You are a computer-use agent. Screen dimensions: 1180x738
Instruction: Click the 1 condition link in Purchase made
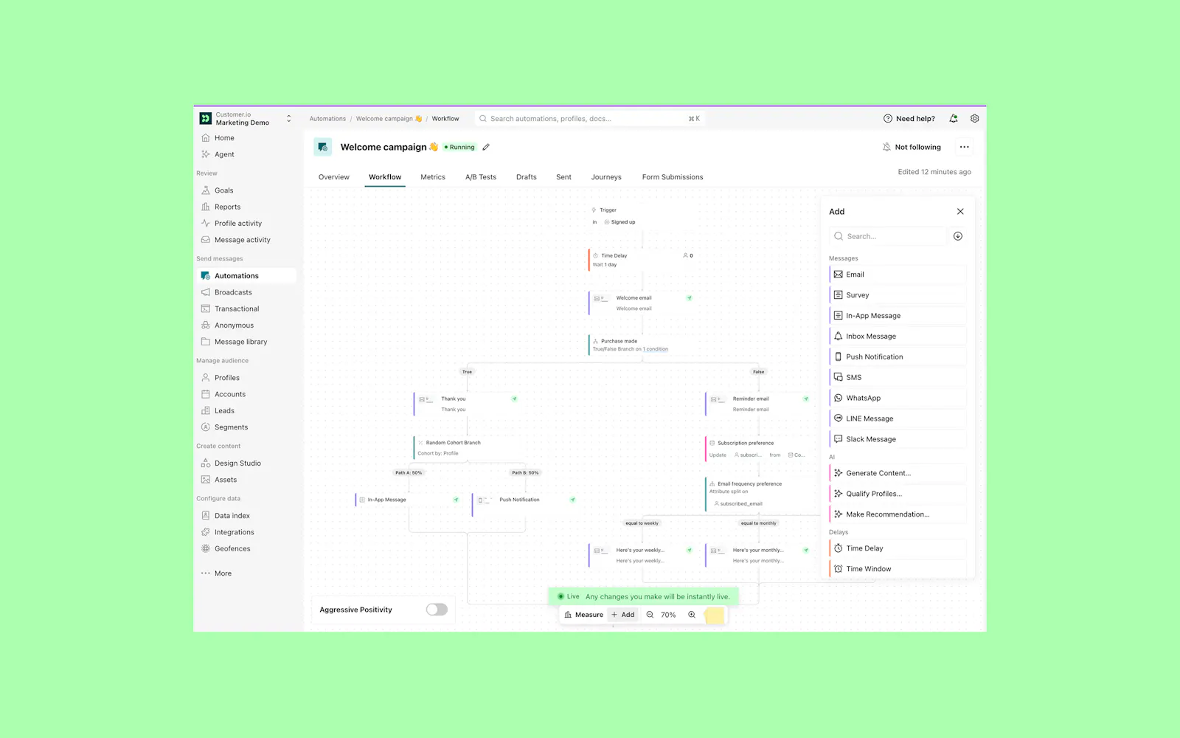coord(655,349)
